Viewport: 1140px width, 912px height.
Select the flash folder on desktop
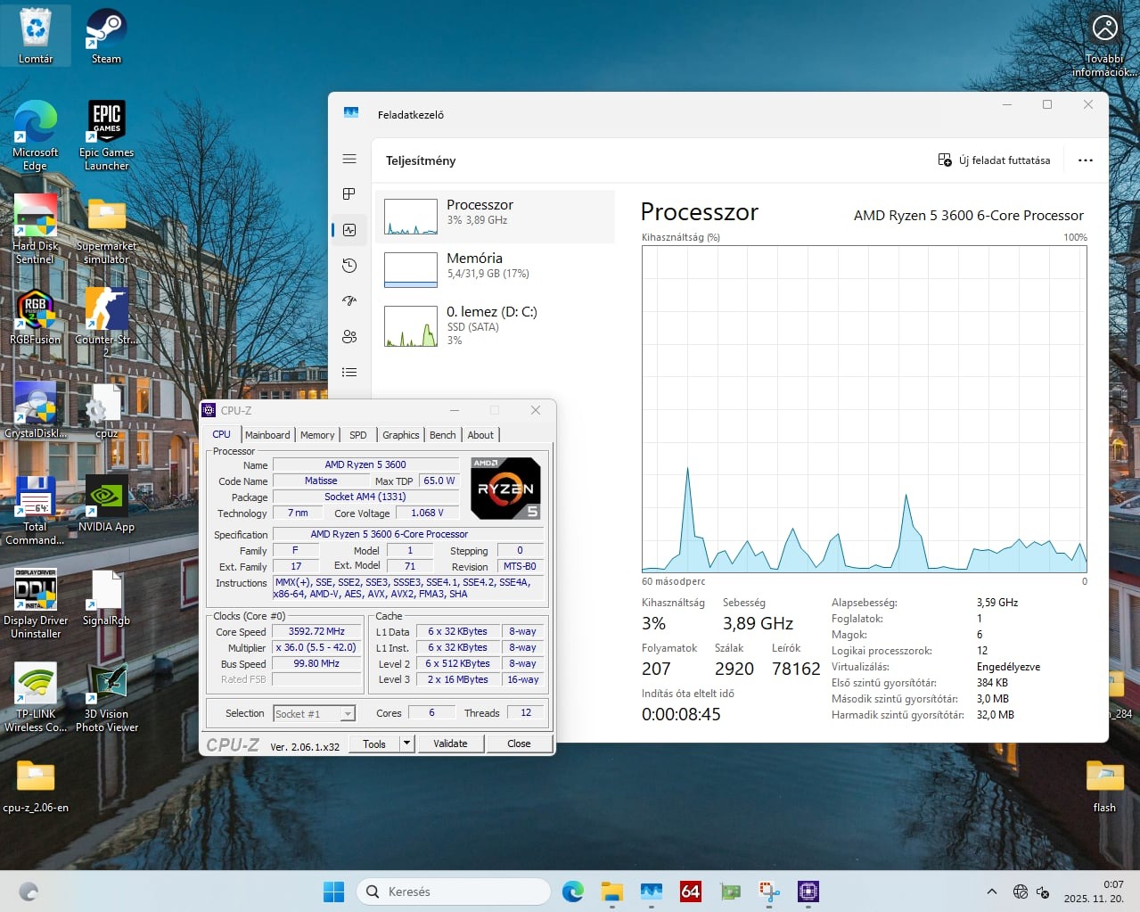pos(1104,785)
